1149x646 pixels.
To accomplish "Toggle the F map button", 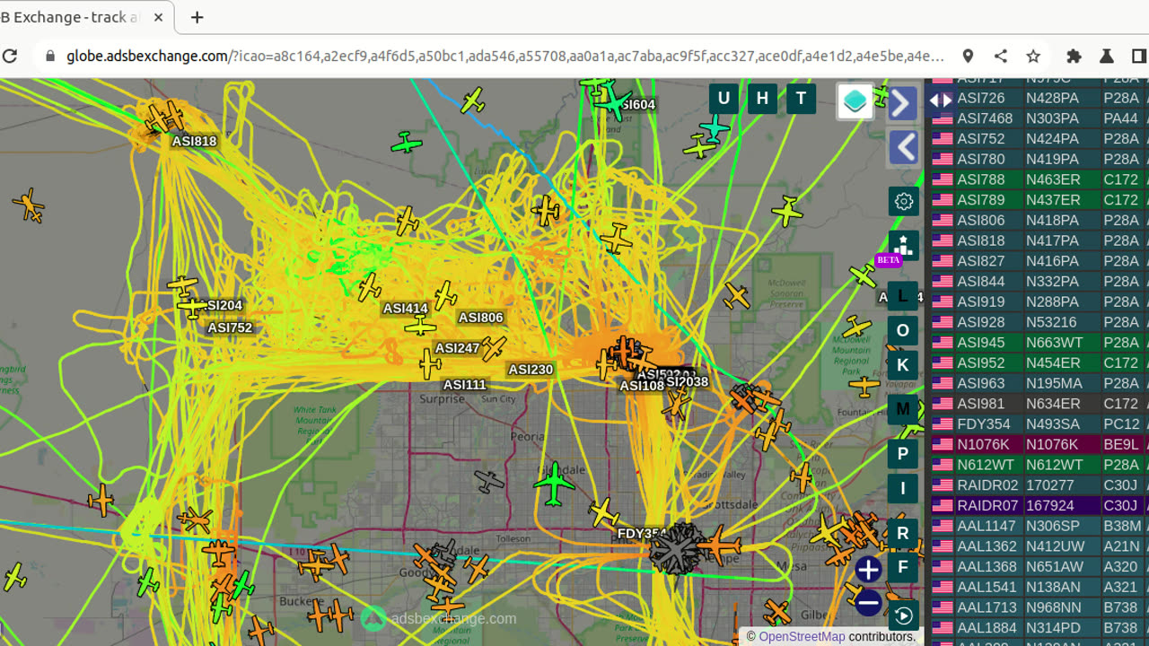I will click(903, 567).
